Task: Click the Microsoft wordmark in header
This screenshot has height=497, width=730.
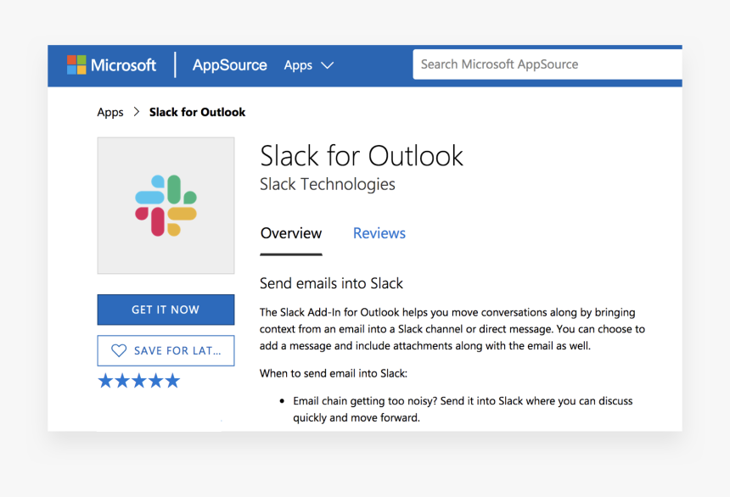Action: click(123, 65)
